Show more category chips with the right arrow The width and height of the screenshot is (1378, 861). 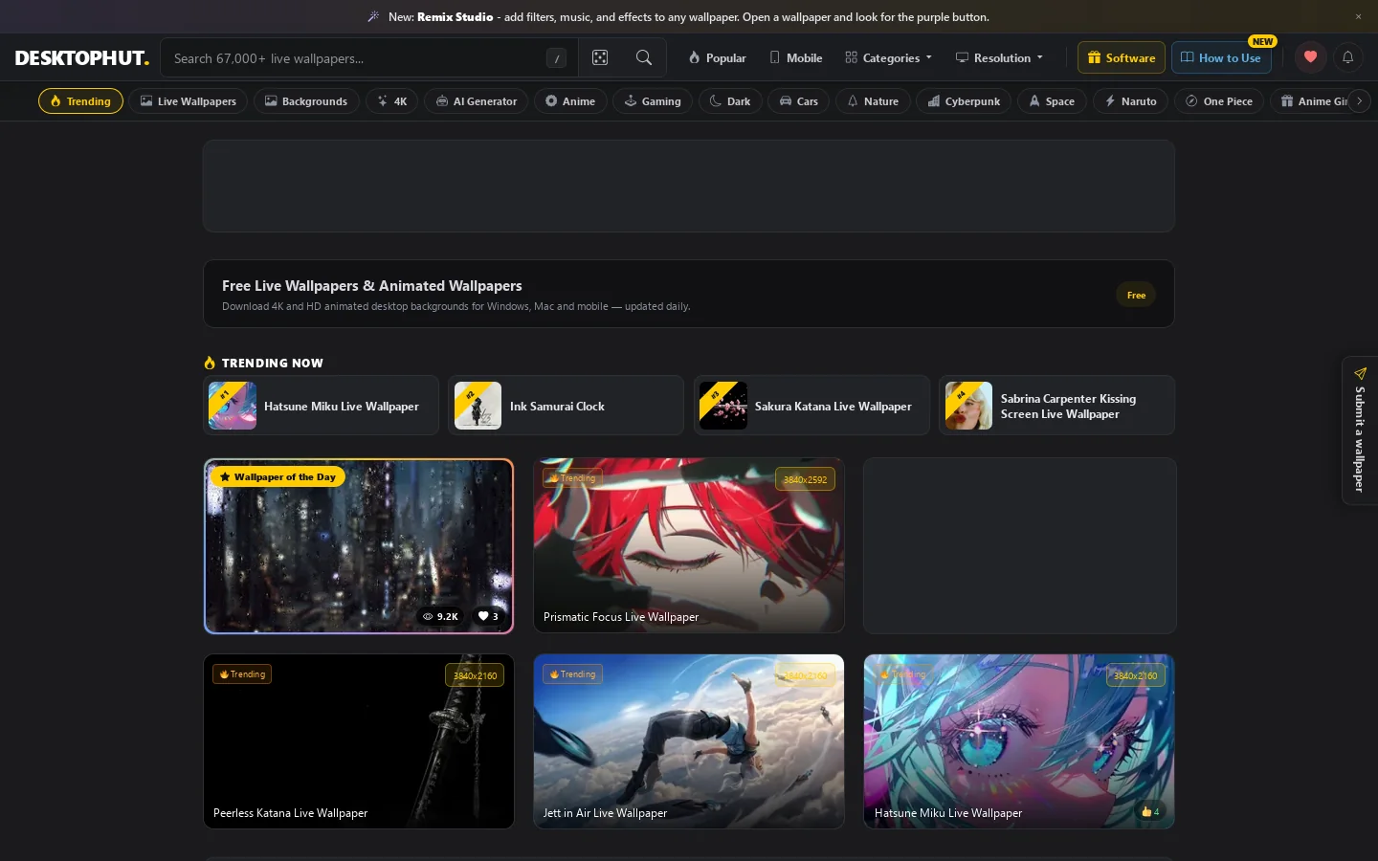point(1359,100)
